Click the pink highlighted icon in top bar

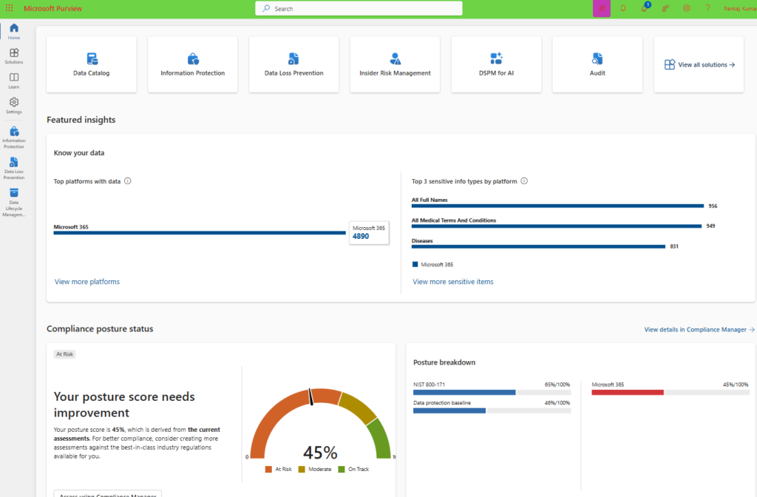(x=602, y=8)
